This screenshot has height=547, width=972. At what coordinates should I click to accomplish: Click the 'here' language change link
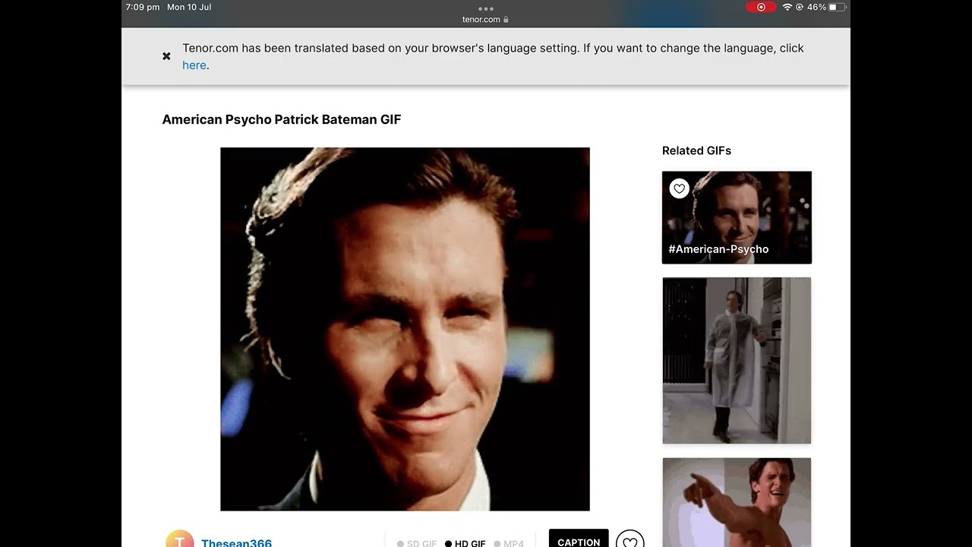[194, 65]
